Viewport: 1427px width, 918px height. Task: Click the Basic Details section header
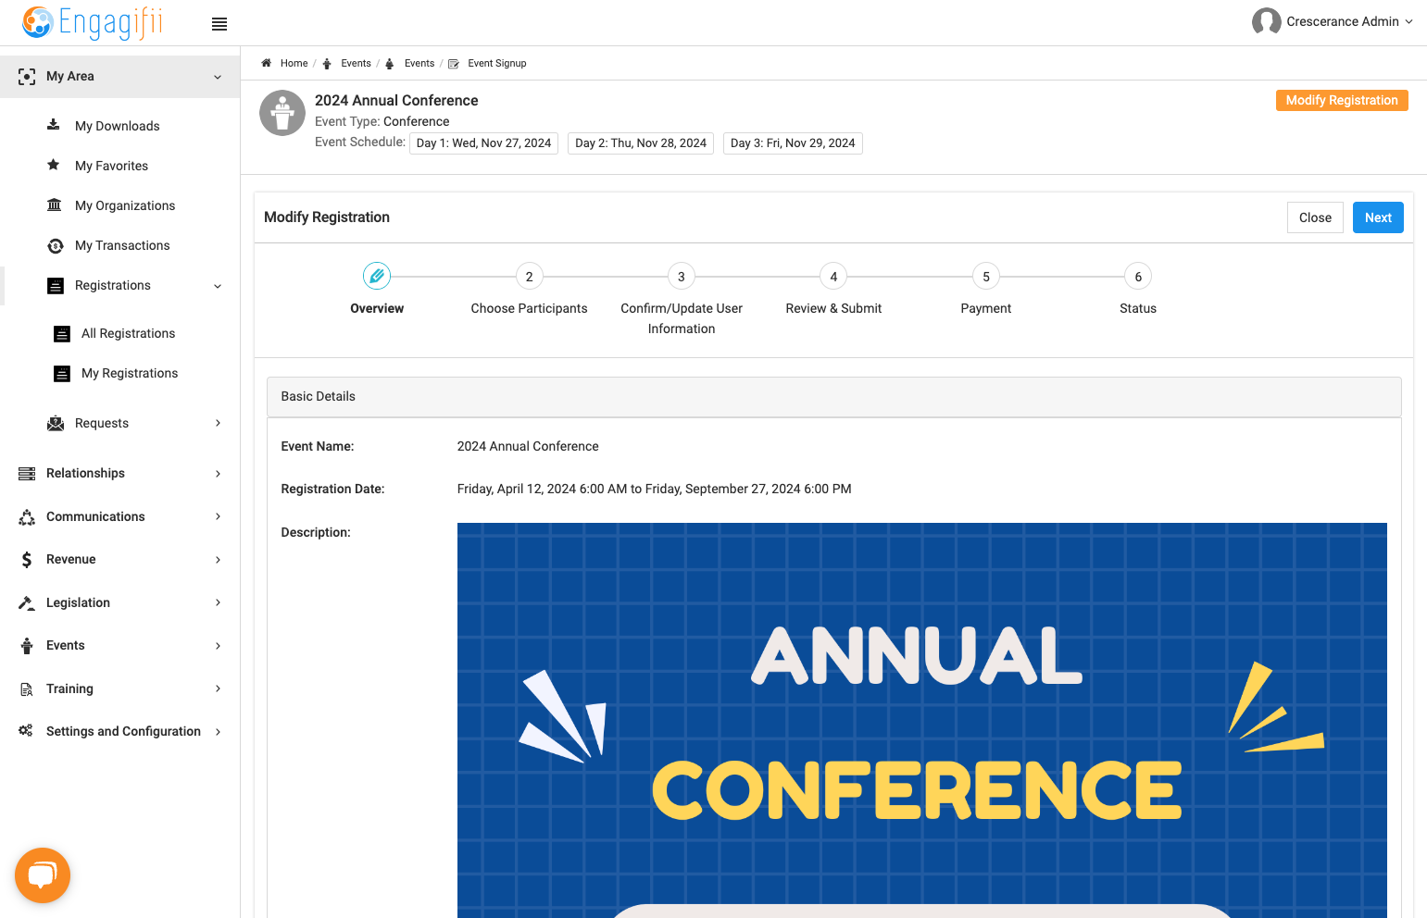(833, 396)
